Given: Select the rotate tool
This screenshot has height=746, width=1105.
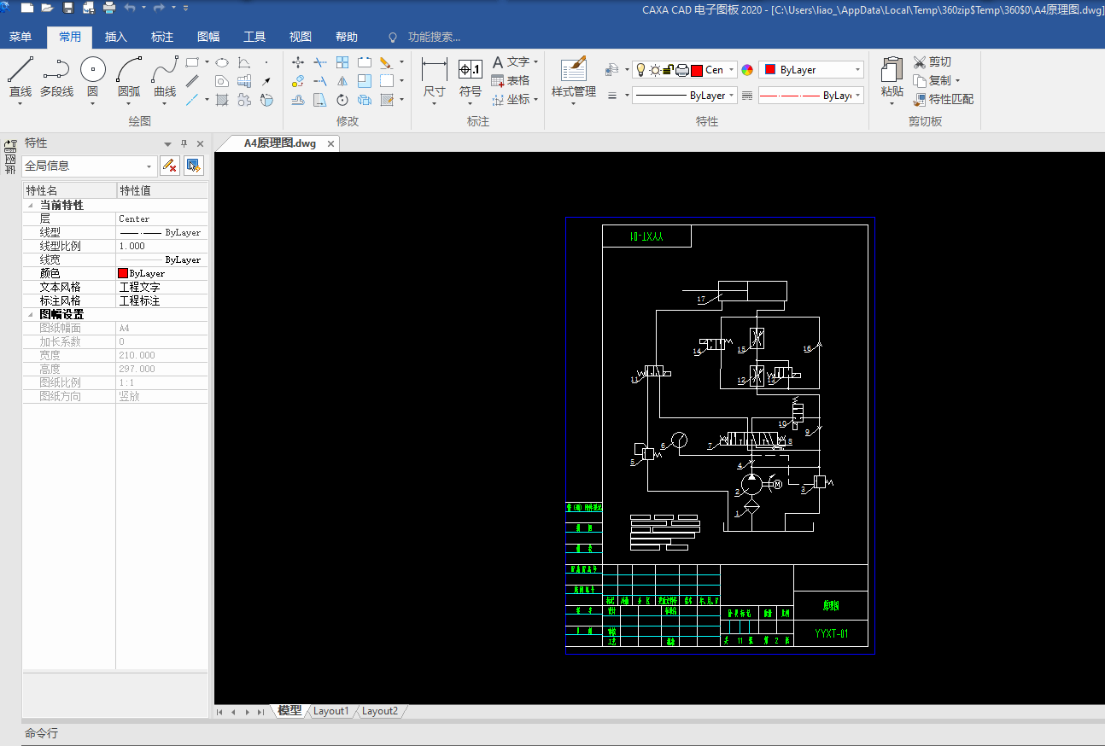Looking at the screenshot, I should pos(342,100).
